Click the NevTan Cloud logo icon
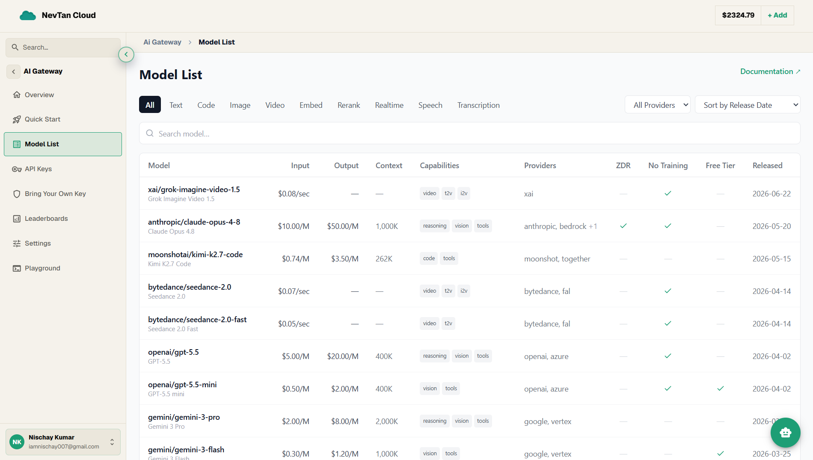The width and height of the screenshot is (813, 460). (x=28, y=15)
